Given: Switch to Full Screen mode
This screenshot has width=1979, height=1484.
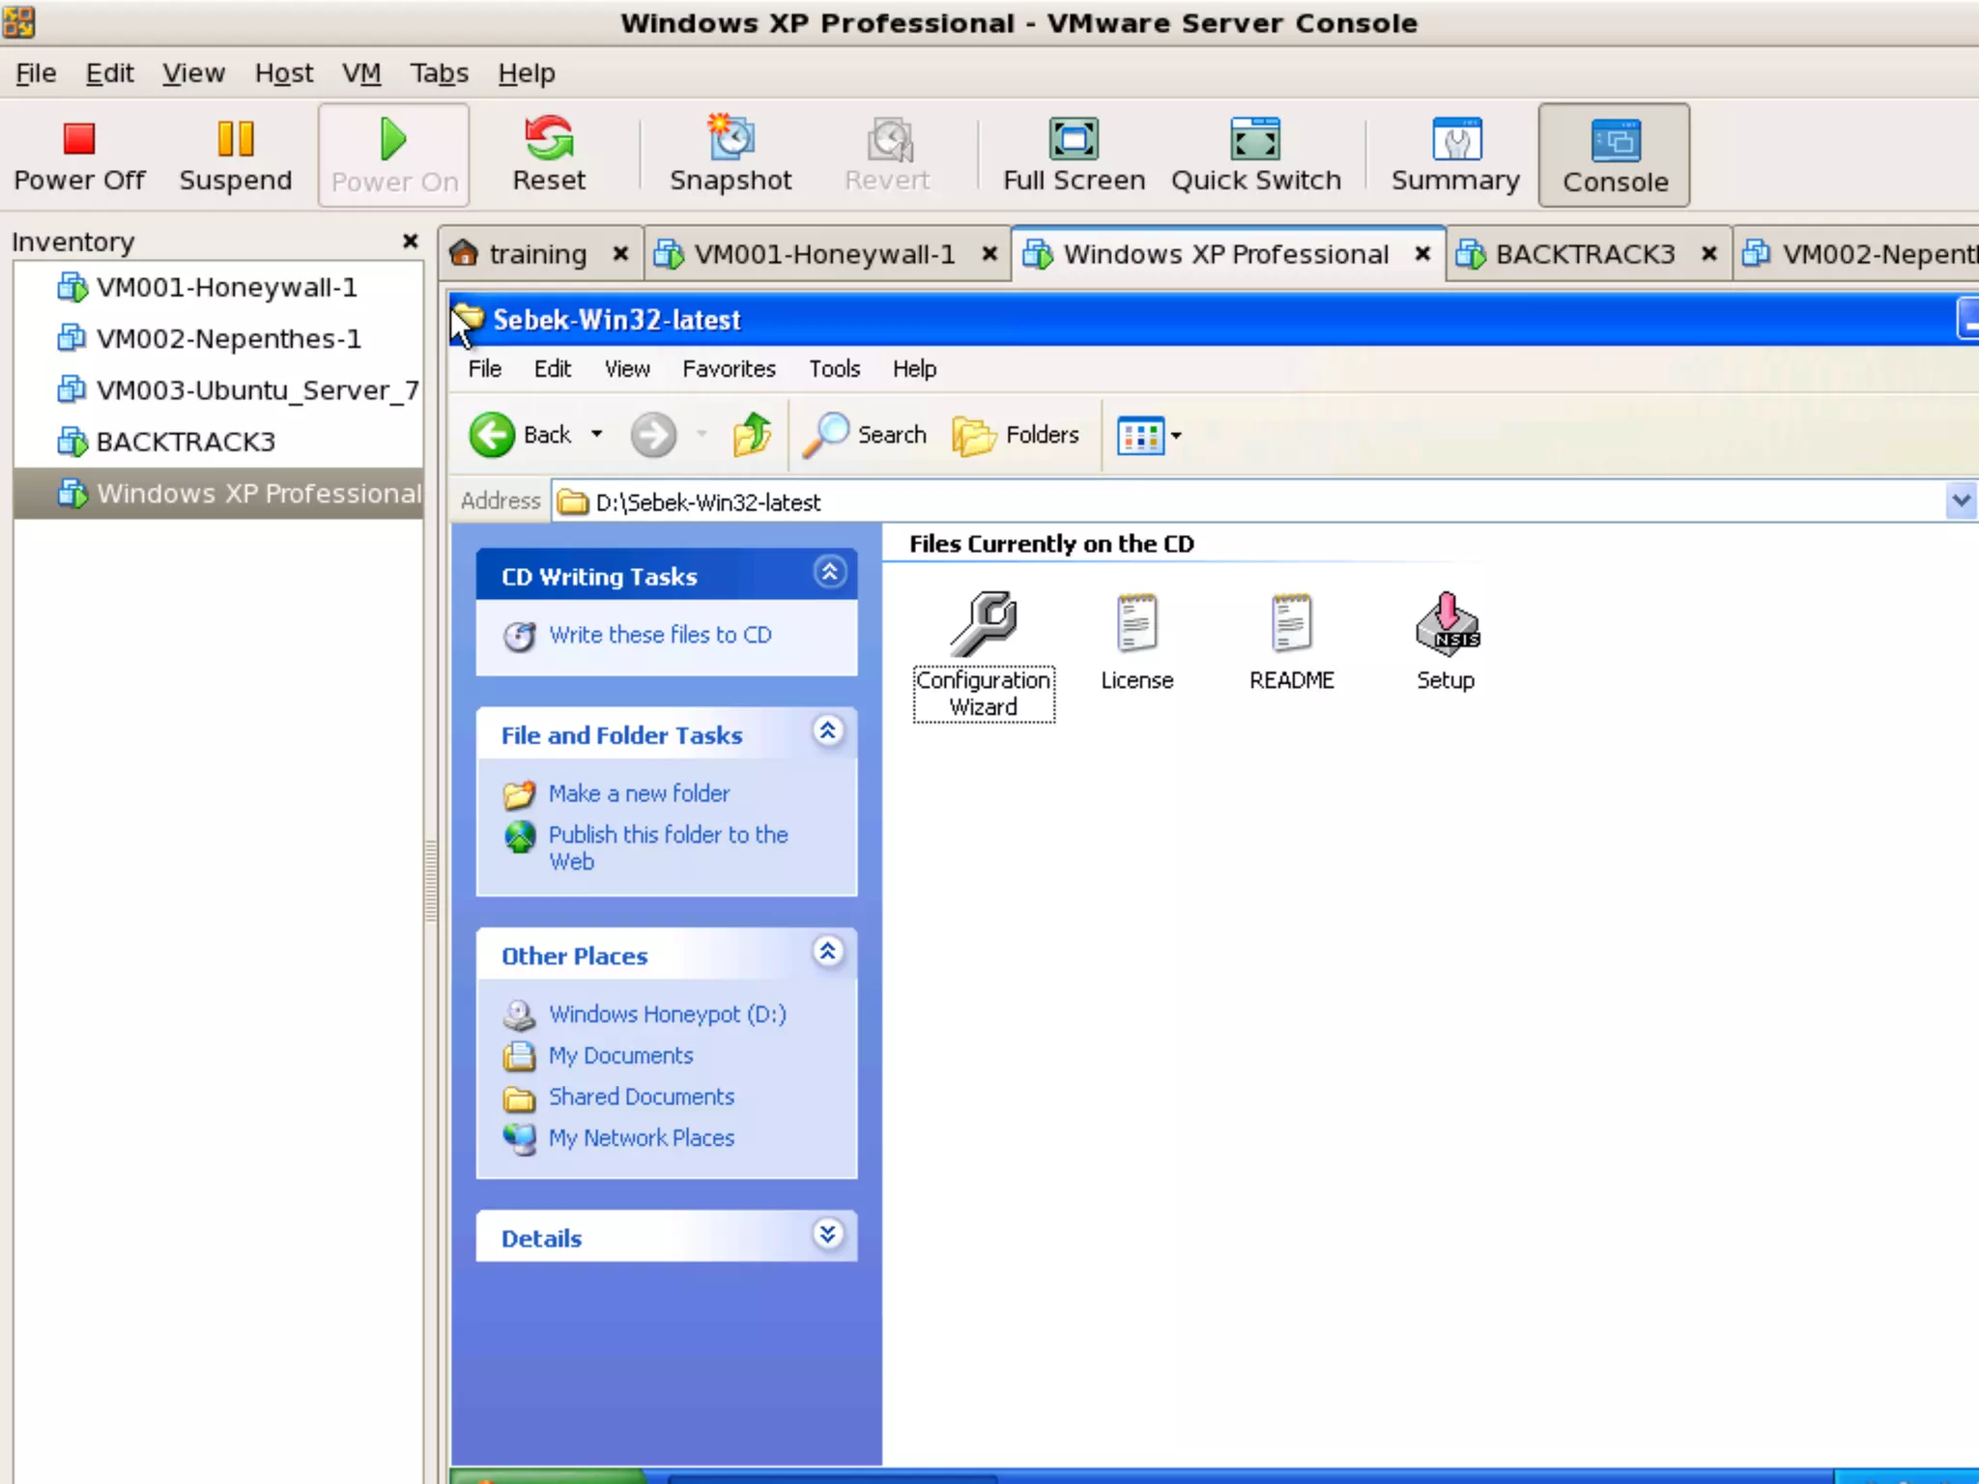Looking at the screenshot, I should tap(1074, 140).
